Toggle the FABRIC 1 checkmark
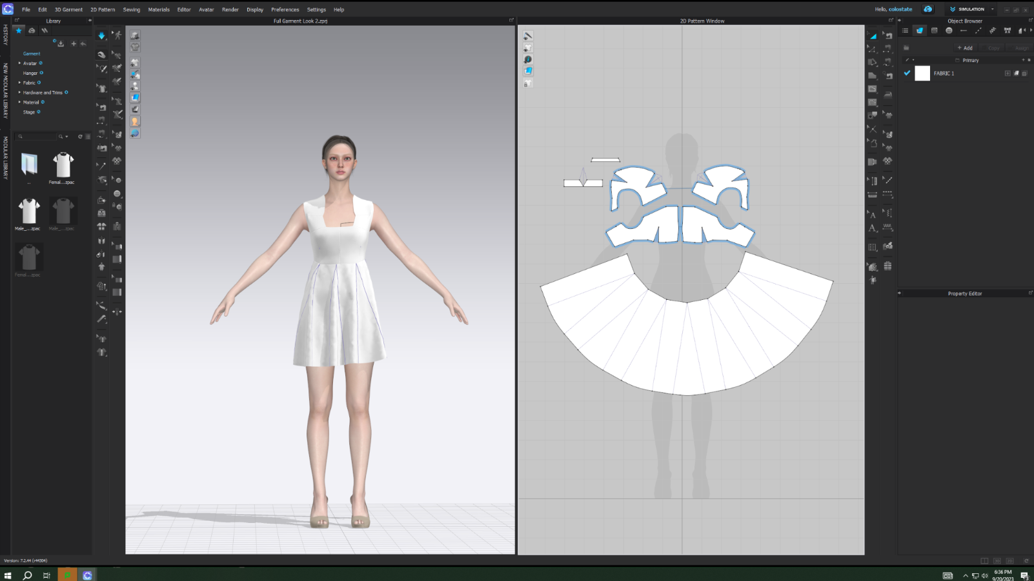The width and height of the screenshot is (1034, 581). (907, 73)
